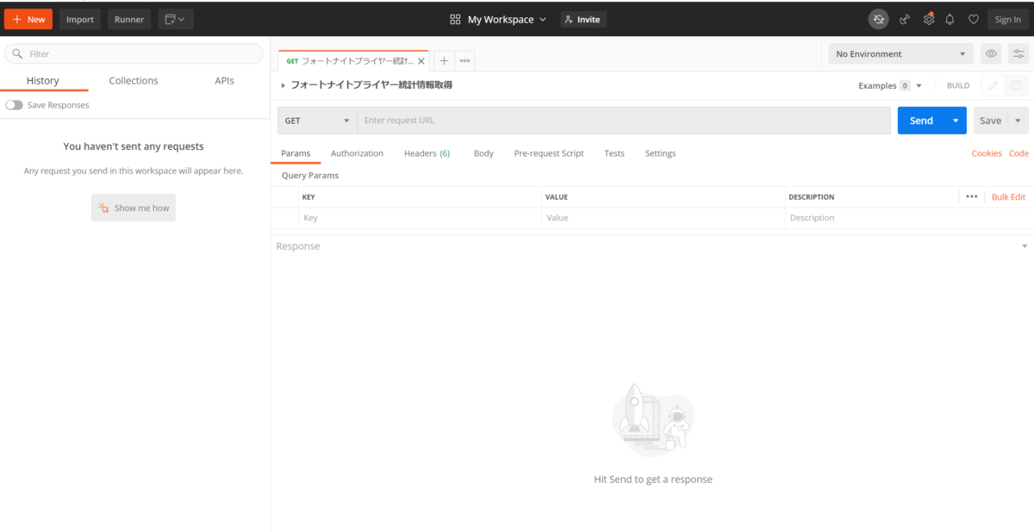Open the Save button dropdown arrow
This screenshot has width=1034, height=532.
(1018, 121)
